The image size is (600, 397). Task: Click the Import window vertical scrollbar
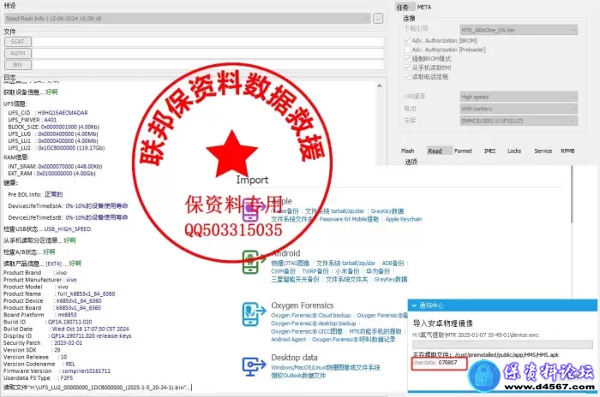(x=572, y=194)
